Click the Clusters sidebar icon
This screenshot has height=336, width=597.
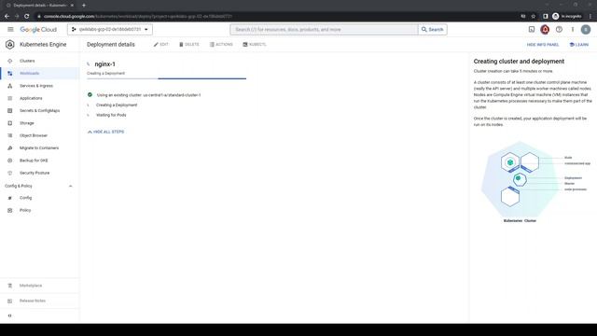pyautogui.click(x=10, y=61)
